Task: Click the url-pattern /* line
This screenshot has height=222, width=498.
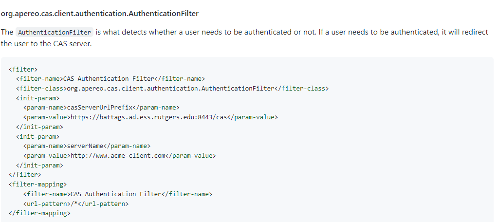Action: tap(75, 203)
